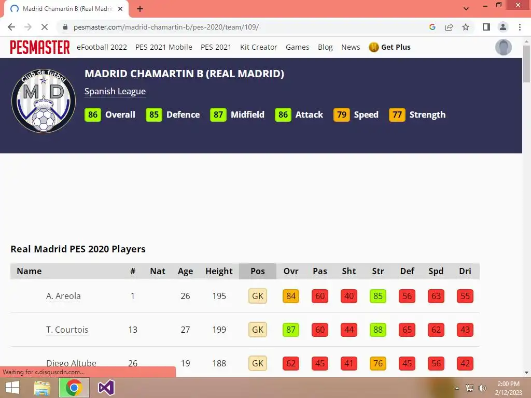531x398 pixels.
Task: Click the Get Plus link
Action: [x=396, y=47]
